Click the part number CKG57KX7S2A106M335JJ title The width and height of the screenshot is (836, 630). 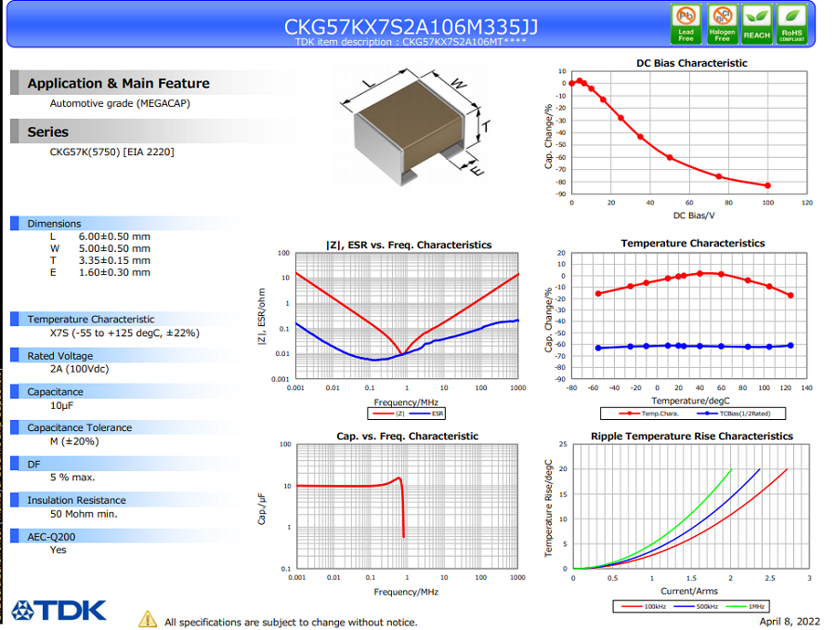[x=411, y=26]
